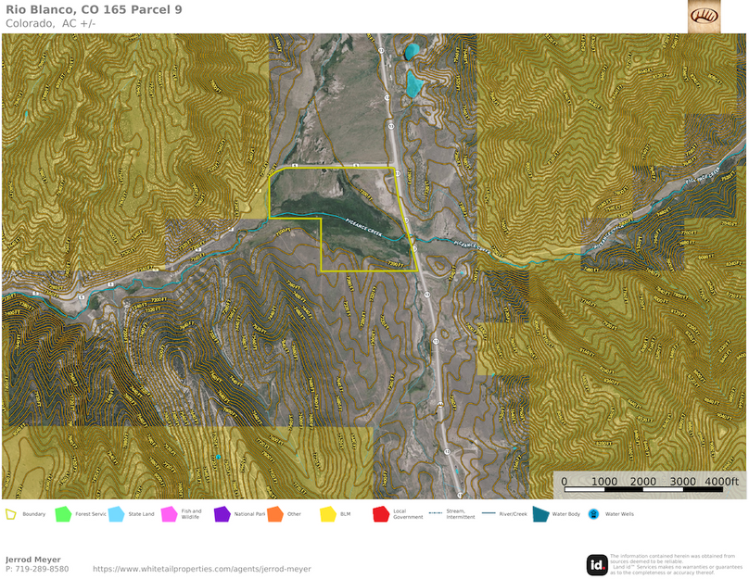The image size is (749, 579).
Task: Click the pink Fish and Wildlife icon
Action: 169,513
